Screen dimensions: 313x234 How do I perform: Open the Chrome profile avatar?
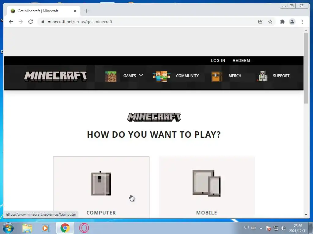tap(292, 22)
